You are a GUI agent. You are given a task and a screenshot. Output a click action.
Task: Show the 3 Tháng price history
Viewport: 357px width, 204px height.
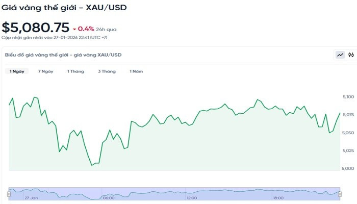(x=107, y=71)
